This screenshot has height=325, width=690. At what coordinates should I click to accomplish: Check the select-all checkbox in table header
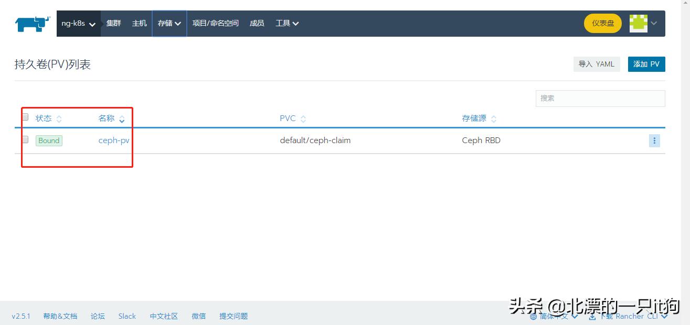click(x=25, y=117)
